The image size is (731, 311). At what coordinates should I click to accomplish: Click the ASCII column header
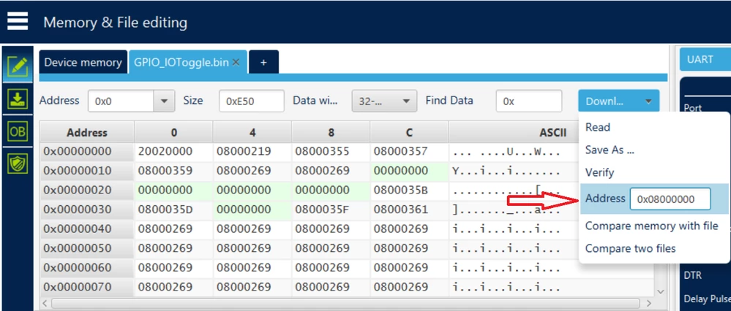coord(552,132)
